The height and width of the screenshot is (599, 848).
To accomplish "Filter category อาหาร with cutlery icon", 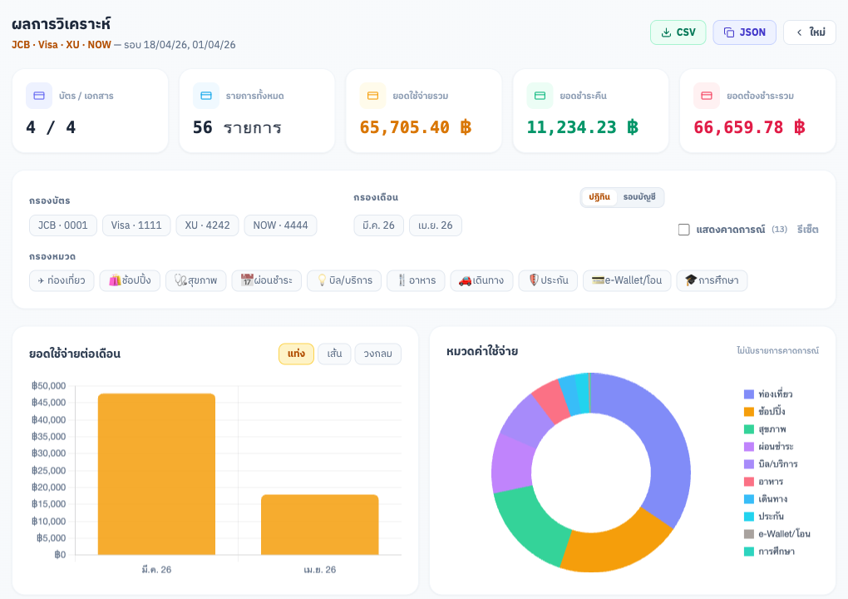I will [x=416, y=280].
